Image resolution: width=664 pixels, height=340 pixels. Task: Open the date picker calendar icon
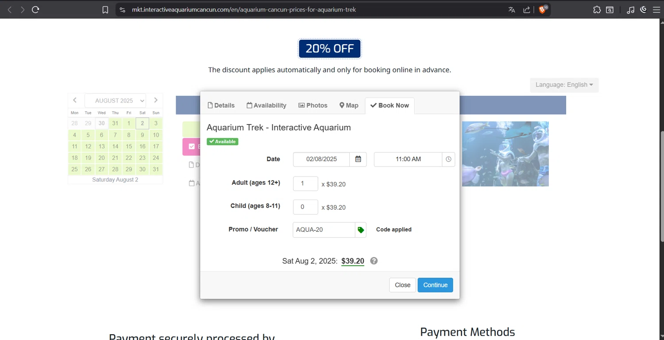(x=358, y=159)
